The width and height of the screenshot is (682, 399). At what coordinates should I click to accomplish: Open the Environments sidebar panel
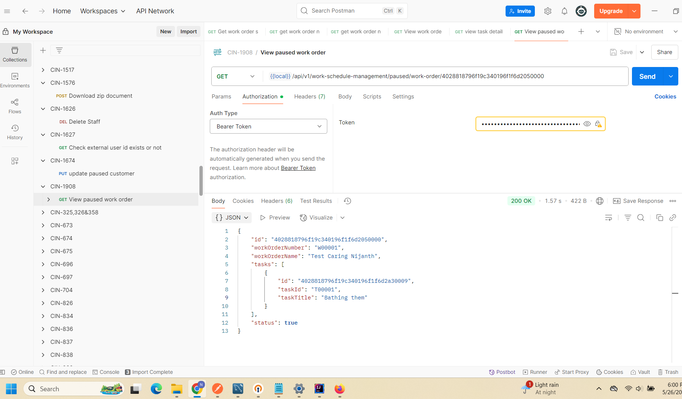tap(15, 80)
